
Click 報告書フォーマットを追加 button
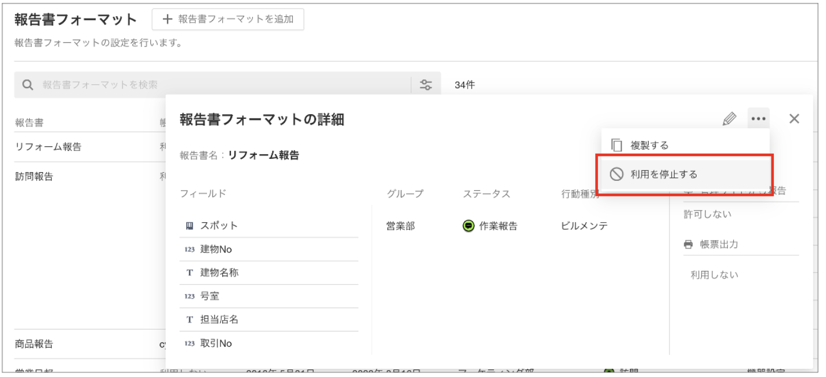[x=228, y=19]
